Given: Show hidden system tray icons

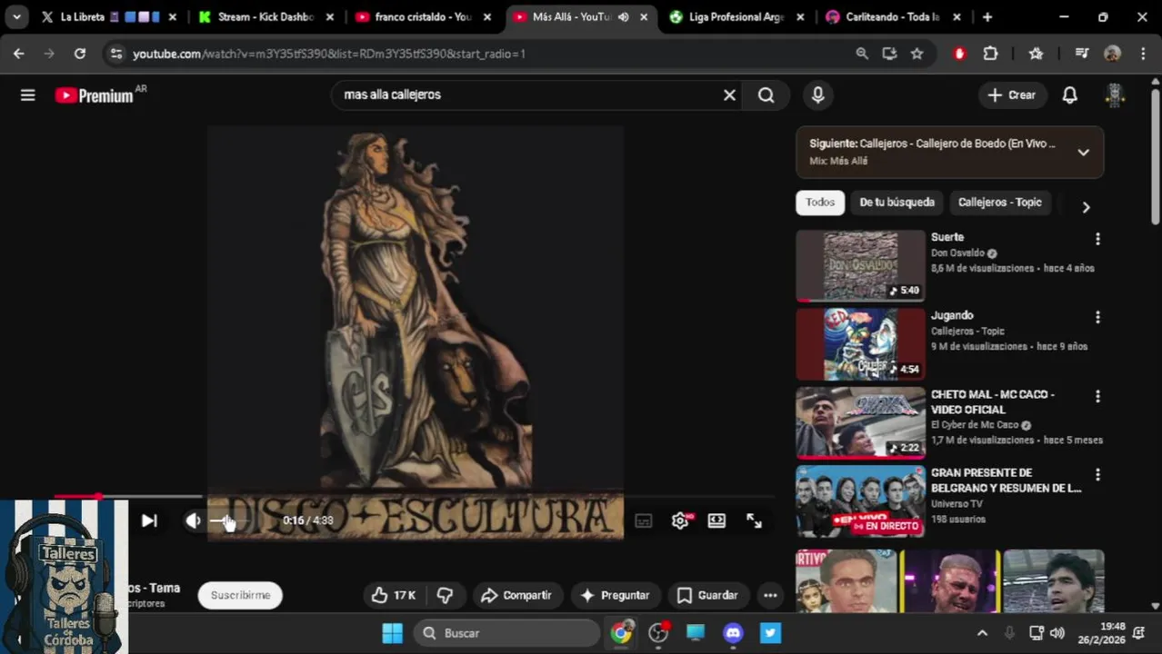Looking at the screenshot, I should [x=982, y=633].
